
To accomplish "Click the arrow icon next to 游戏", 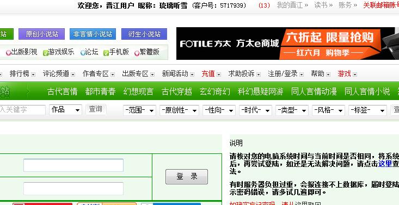I will tap(355, 74).
